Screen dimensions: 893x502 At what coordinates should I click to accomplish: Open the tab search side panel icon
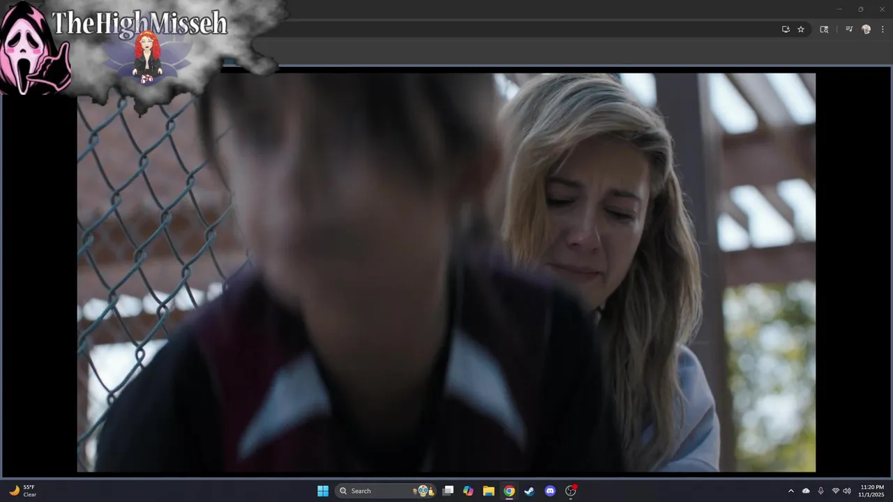click(824, 29)
